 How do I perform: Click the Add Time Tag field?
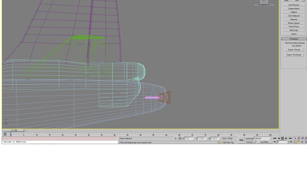tap(229, 143)
